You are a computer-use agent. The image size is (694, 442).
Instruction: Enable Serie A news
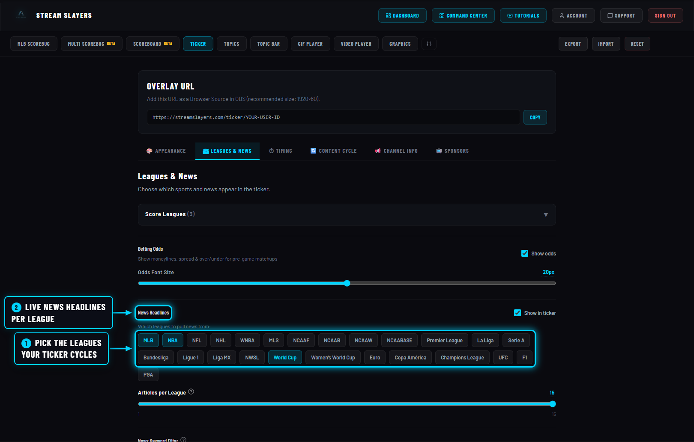tap(516, 341)
